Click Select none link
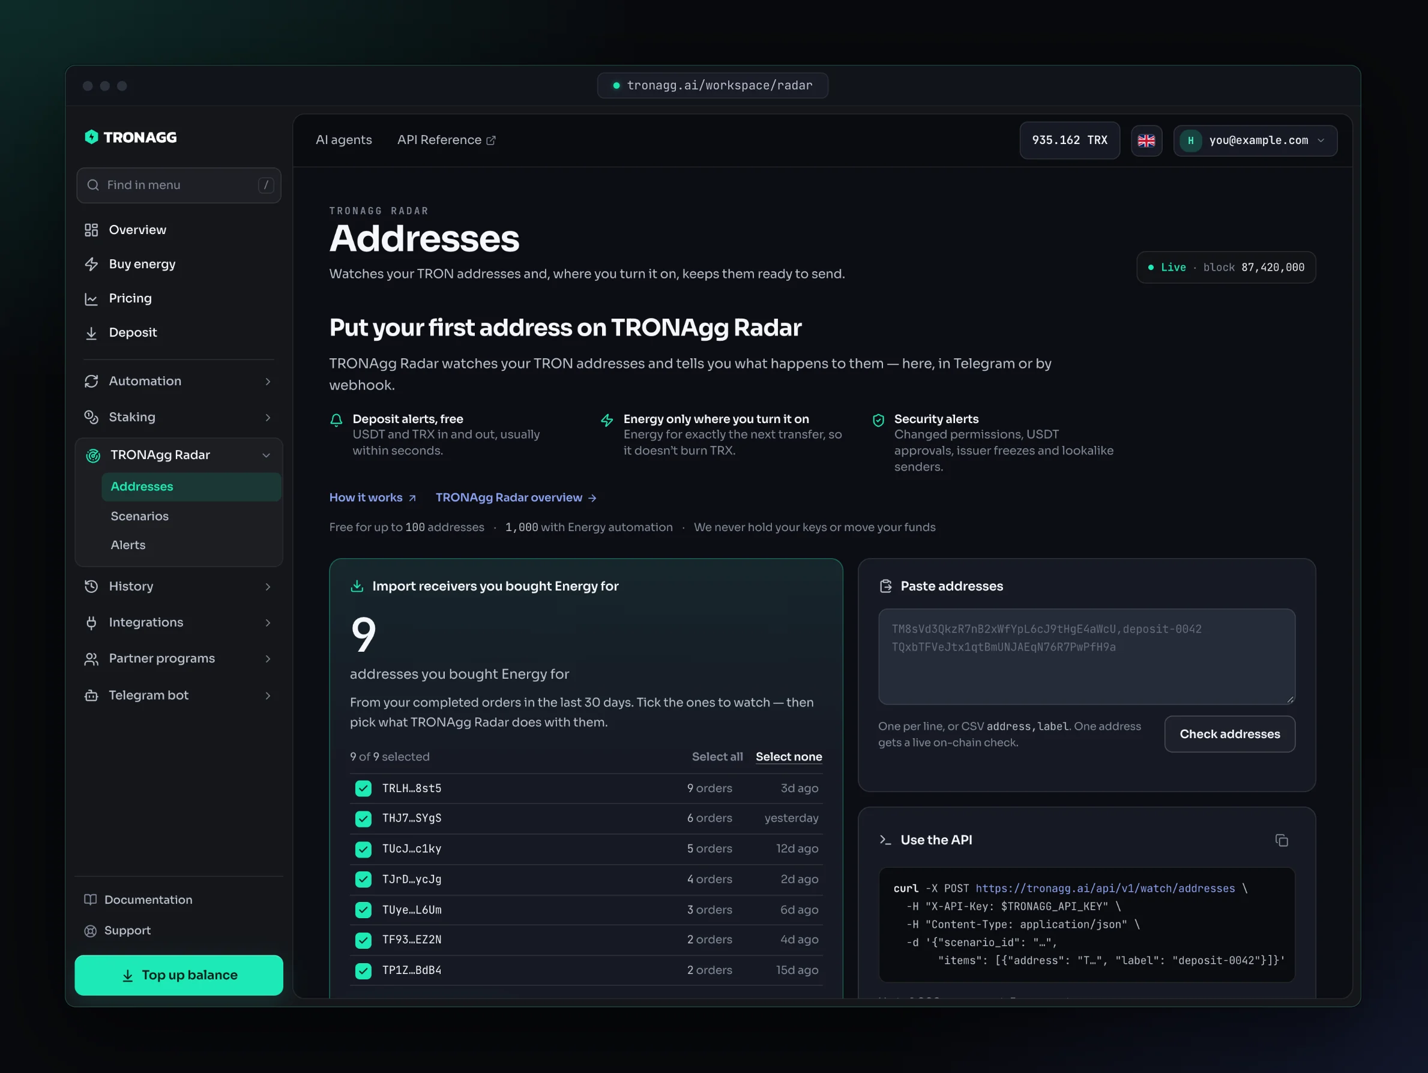 (788, 757)
